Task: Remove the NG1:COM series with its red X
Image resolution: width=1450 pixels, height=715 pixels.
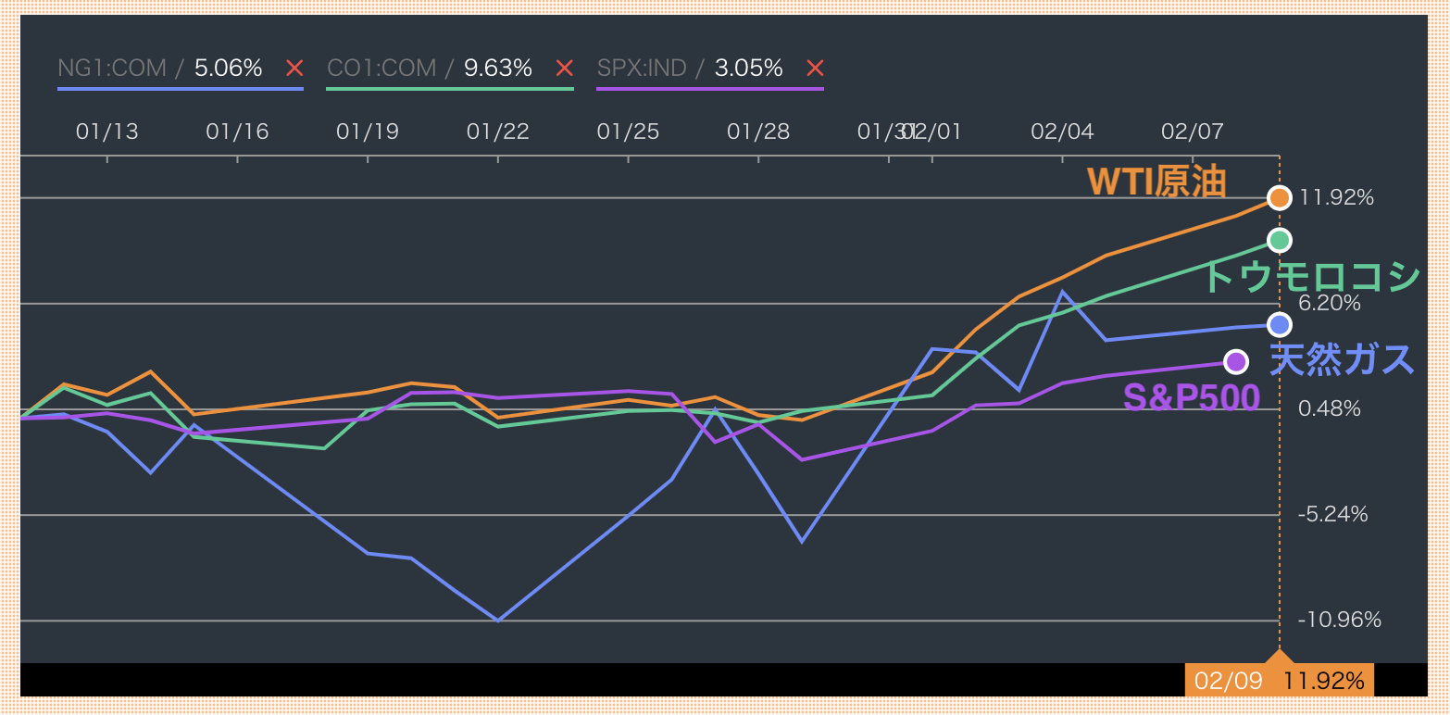Action: [x=294, y=69]
